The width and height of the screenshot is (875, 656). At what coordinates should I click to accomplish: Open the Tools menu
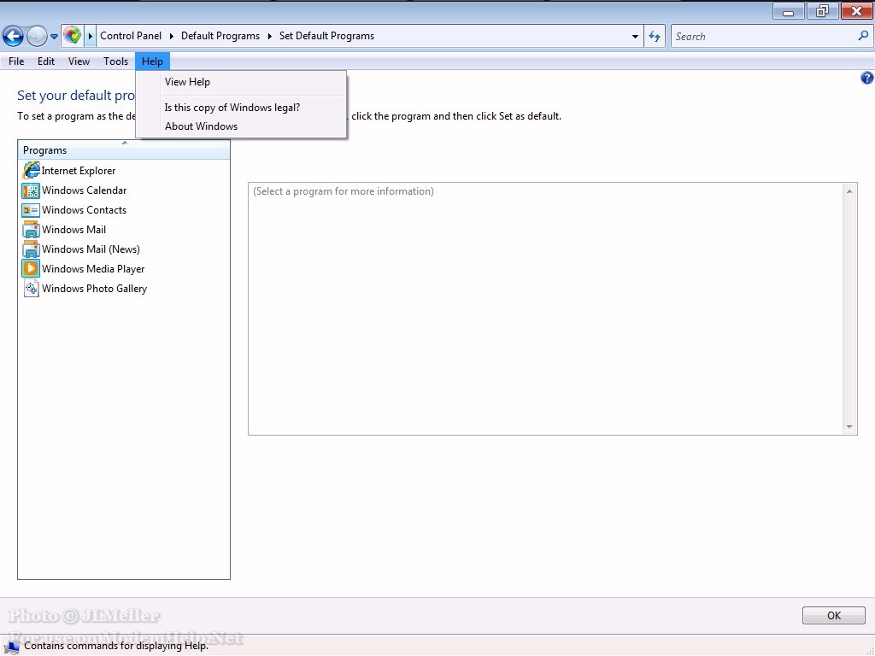tap(115, 61)
